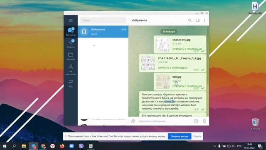Switch to the 'Работа' chat folder

[x=71, y=44]
